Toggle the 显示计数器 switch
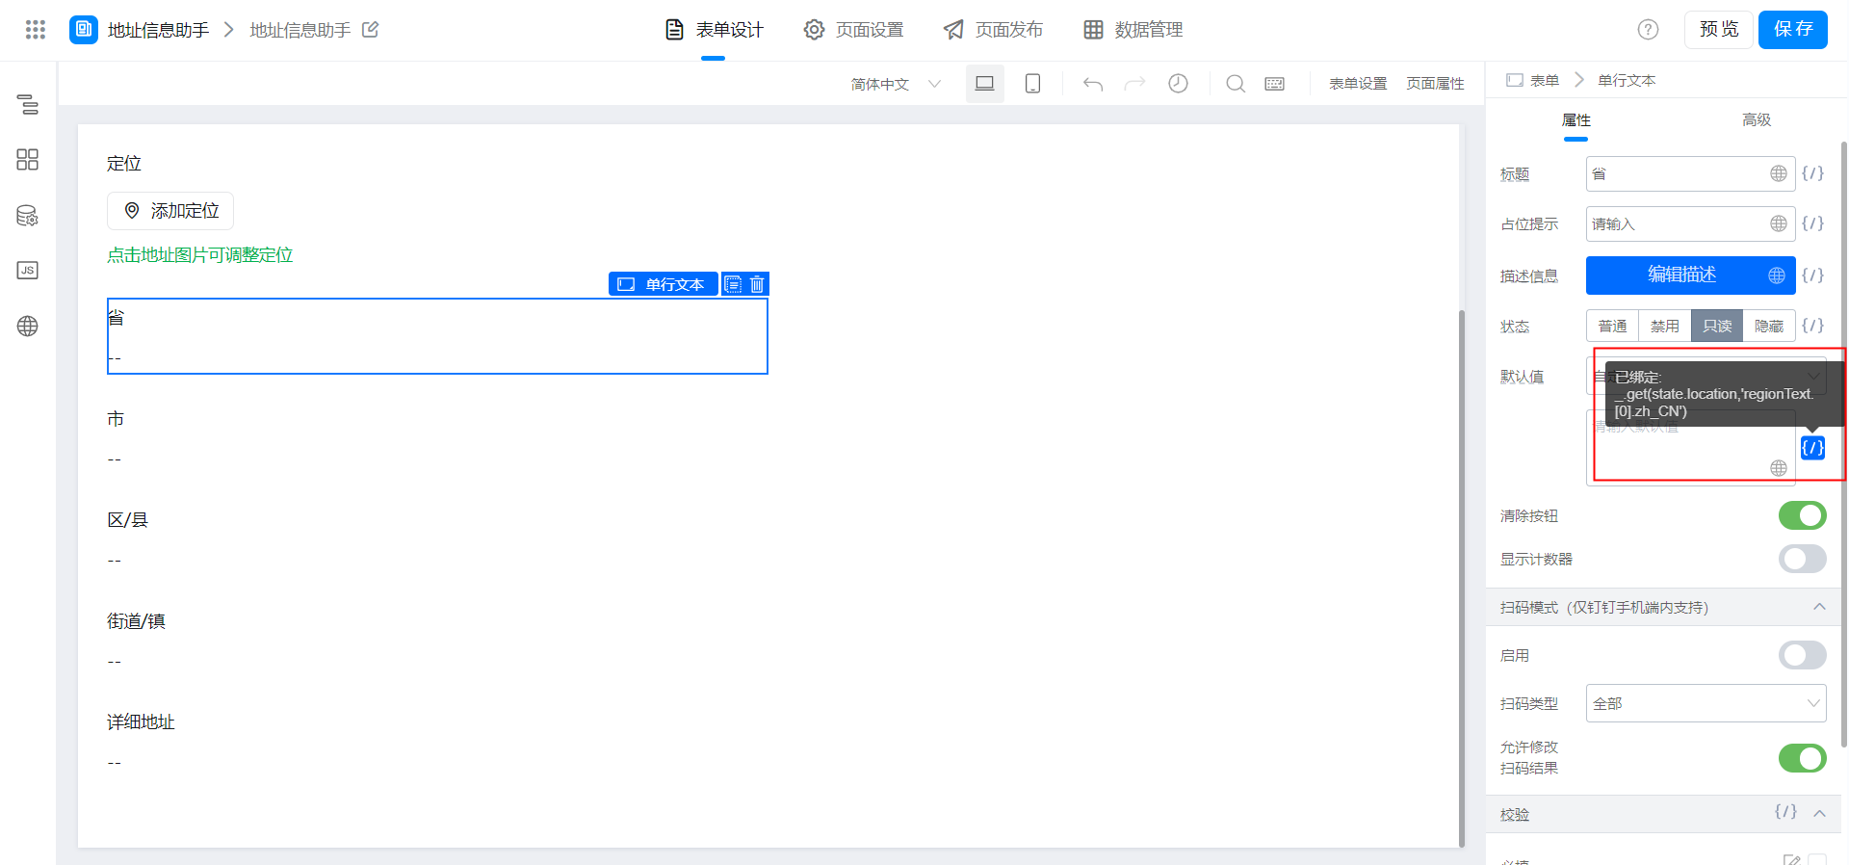The width and height of the screenshot is (1849, 865). (x=1803, y=559)
